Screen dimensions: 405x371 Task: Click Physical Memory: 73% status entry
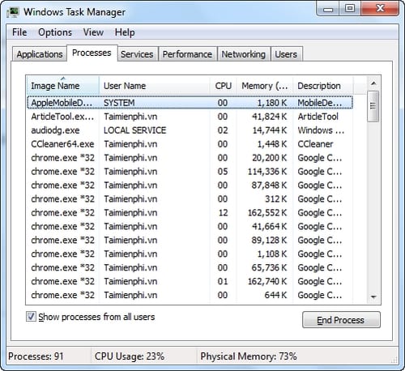point(249,356)
